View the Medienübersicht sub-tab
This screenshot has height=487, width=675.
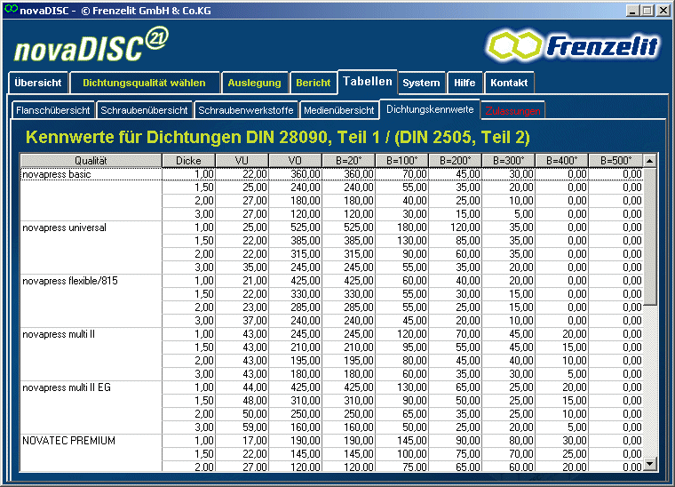click(x=338, y=111)
